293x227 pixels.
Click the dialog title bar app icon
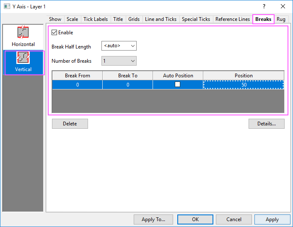tap(7, 7)
